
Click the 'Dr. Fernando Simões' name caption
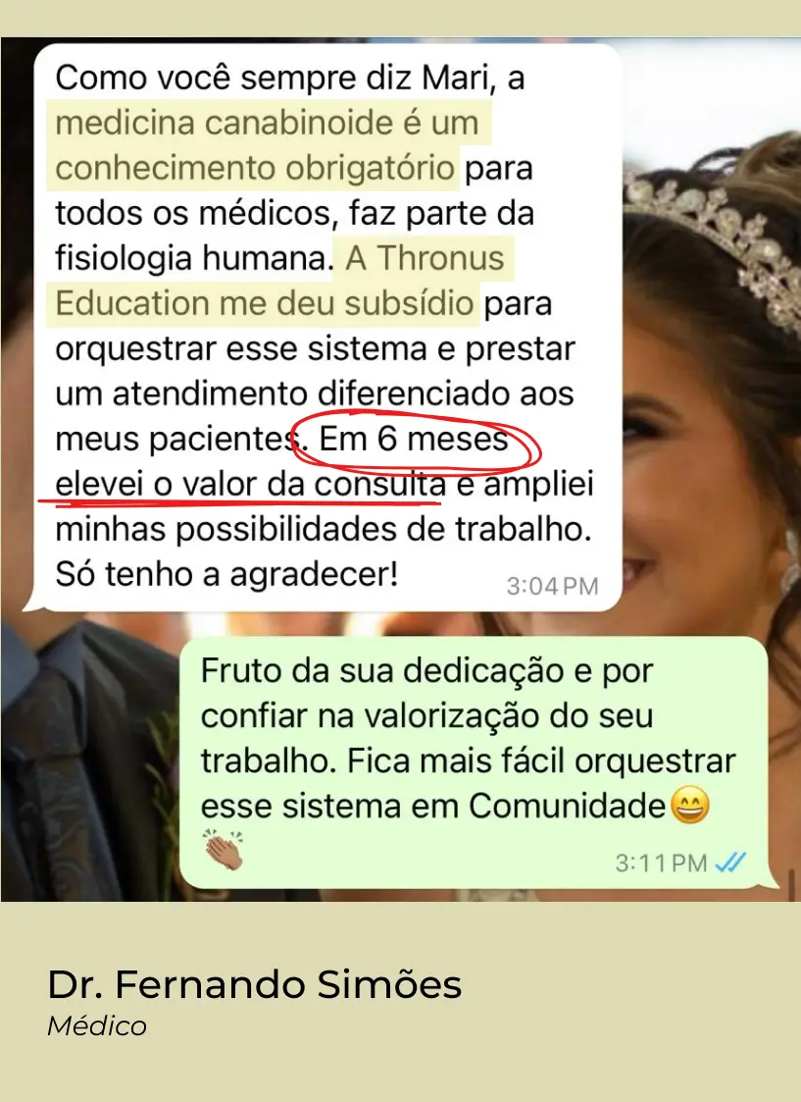pyautogui.click(x=254, y=984)
